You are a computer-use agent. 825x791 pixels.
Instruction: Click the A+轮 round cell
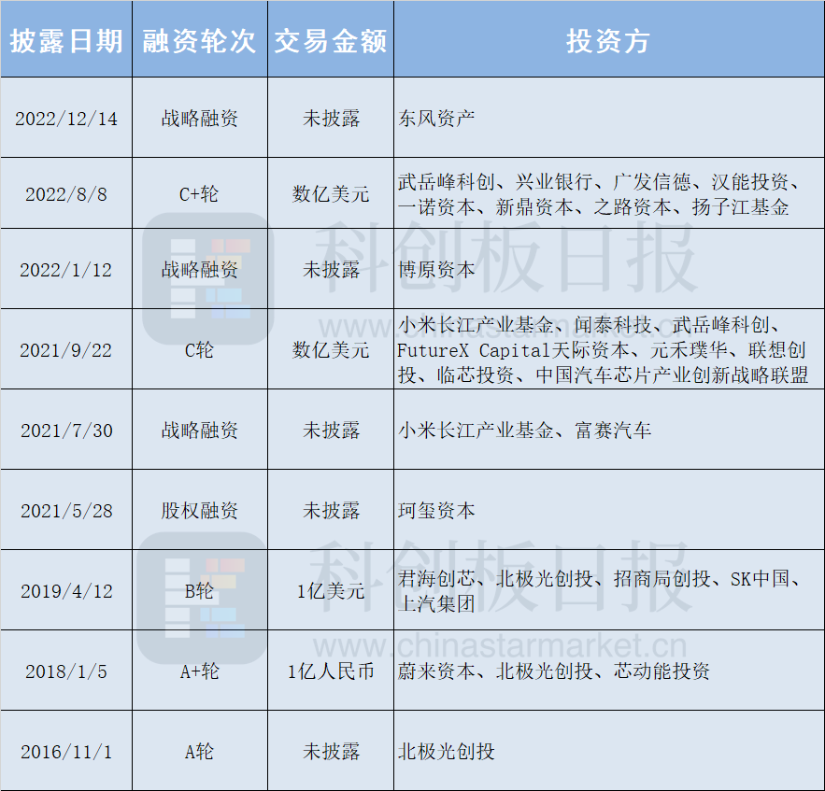point(199,671)
